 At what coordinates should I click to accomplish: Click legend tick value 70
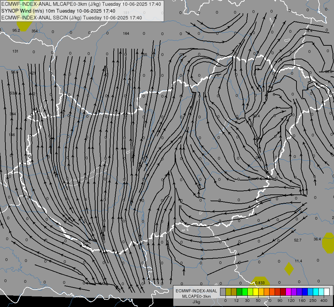click(x=269, y=301)
